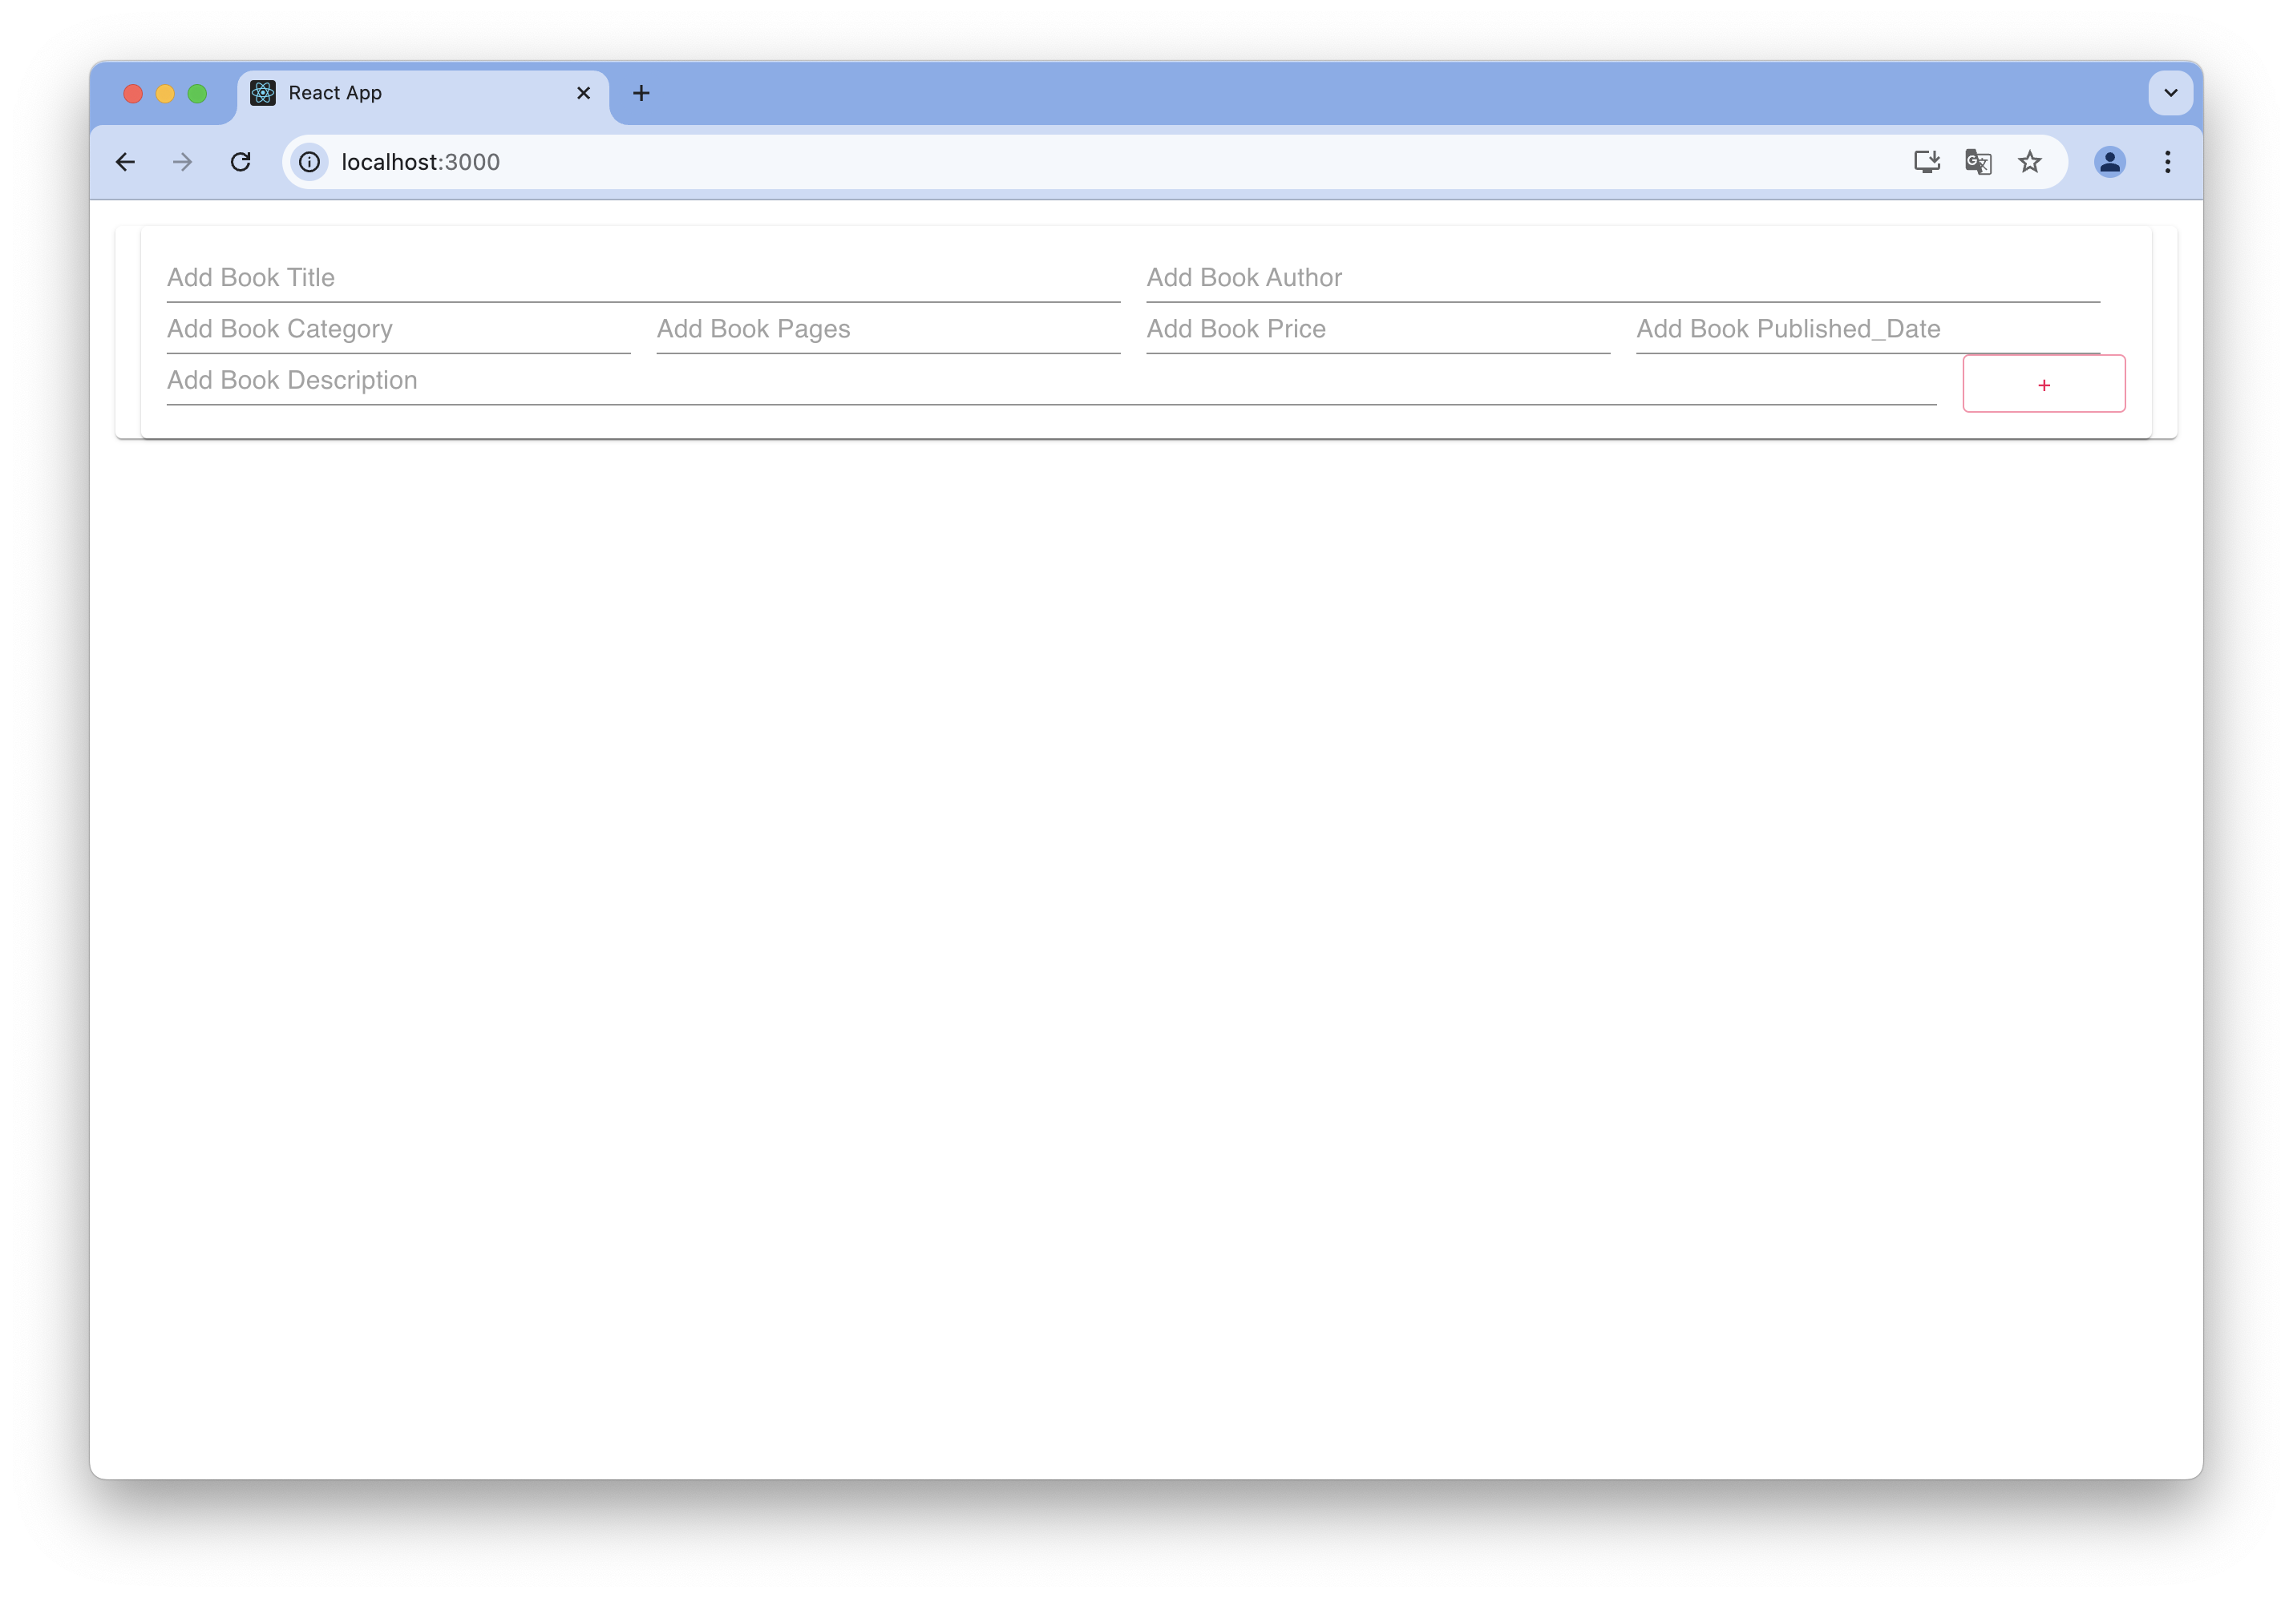The width and height of the screenshot is (2293, 1598).
Task: Click the pink plus add book button
Action: [x=2044, y=385]
